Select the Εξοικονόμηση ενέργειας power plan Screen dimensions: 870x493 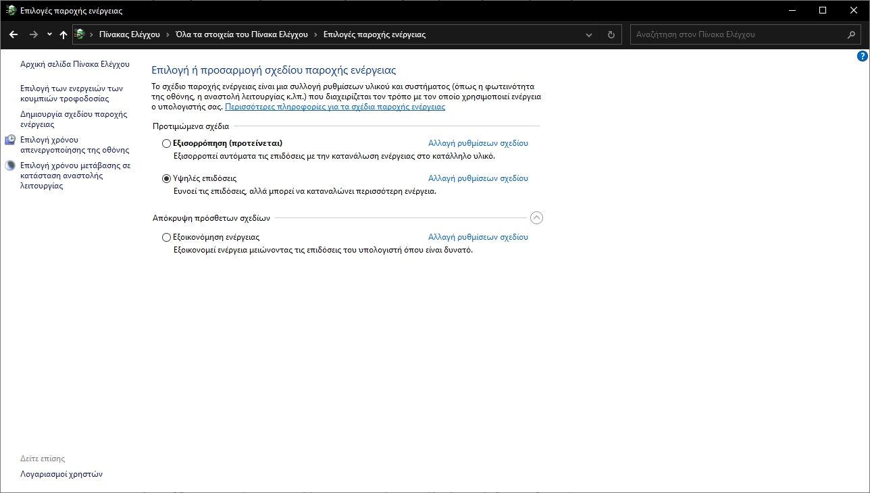167,237
